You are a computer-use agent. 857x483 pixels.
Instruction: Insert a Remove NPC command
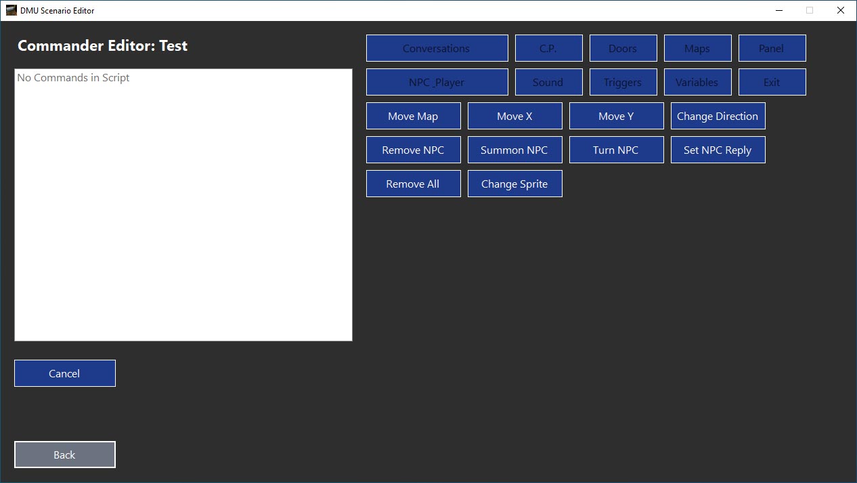tap(413, 150)
